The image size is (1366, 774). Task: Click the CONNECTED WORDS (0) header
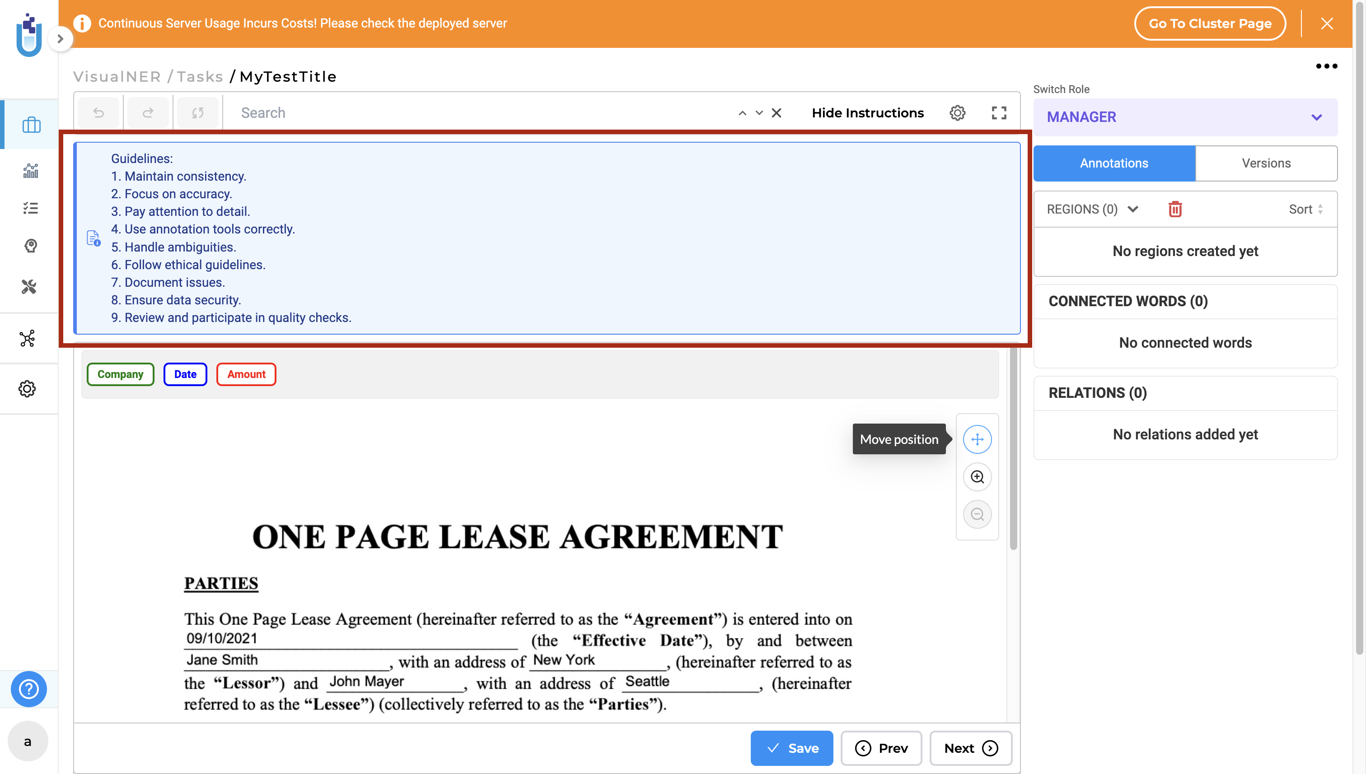(x=1128, y=301)
